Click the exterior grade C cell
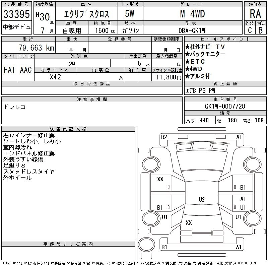Viewport: 268px width, 268px height. (250, 30)
